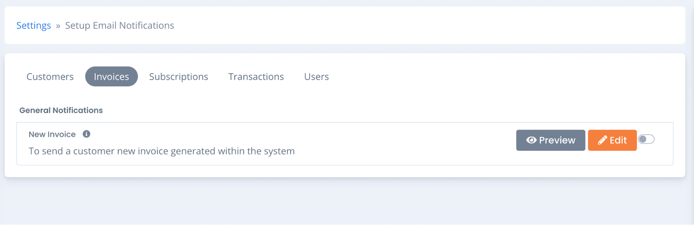
Task: Click the grey knob of the New Invoice switch
Action: 643,139
